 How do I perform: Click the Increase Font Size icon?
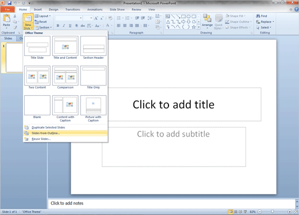tap(96, 18)
